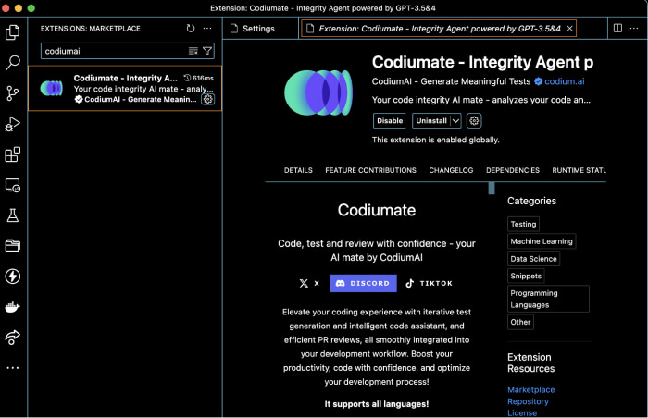Viewport: 648px width, 418px height.
Task: Switch to the CHANGELOG tab
Action: coord(451,170)
